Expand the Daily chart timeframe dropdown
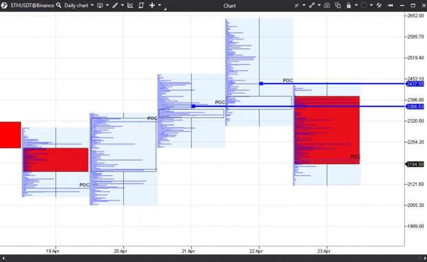The height and width of the screenshot is (262, 427). pos(92,6)
